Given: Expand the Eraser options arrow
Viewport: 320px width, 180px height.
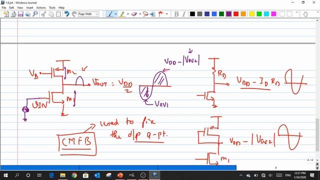Looking at the screenshot, I should [140, 14].
